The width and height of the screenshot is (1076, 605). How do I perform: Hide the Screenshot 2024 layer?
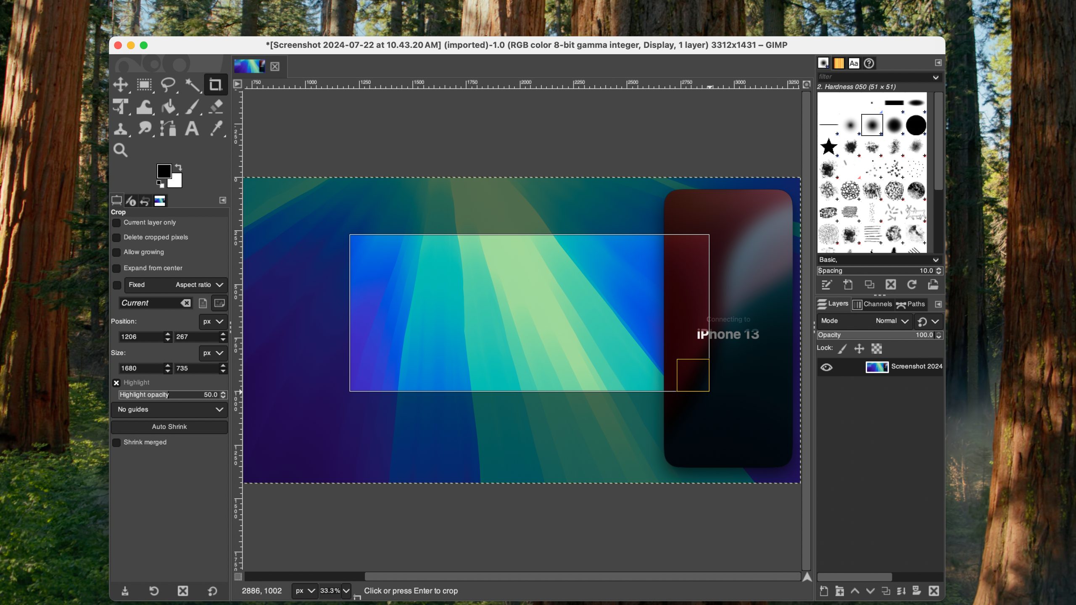[x=826, y=367]
